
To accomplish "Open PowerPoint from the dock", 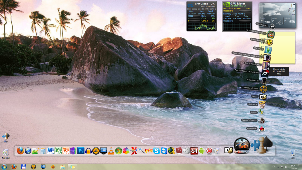I will point(65,151).
